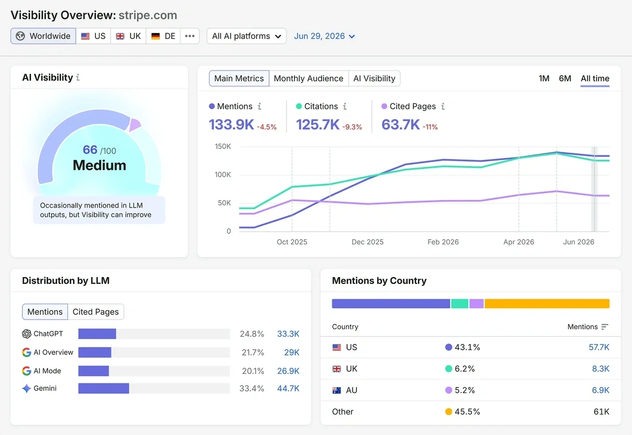Click the Country column header
632x435 pixels.
[345, 327]
